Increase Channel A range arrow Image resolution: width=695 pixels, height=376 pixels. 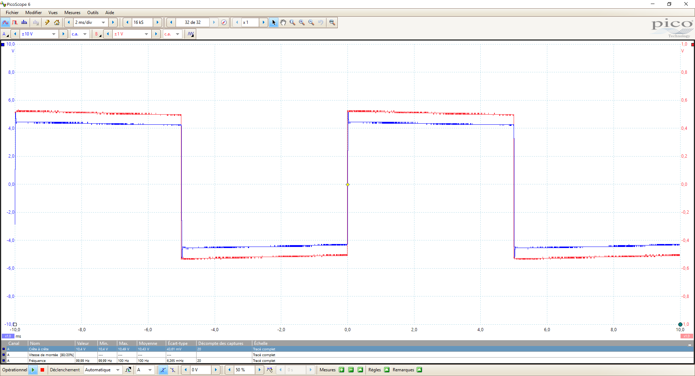coord(63,34)
